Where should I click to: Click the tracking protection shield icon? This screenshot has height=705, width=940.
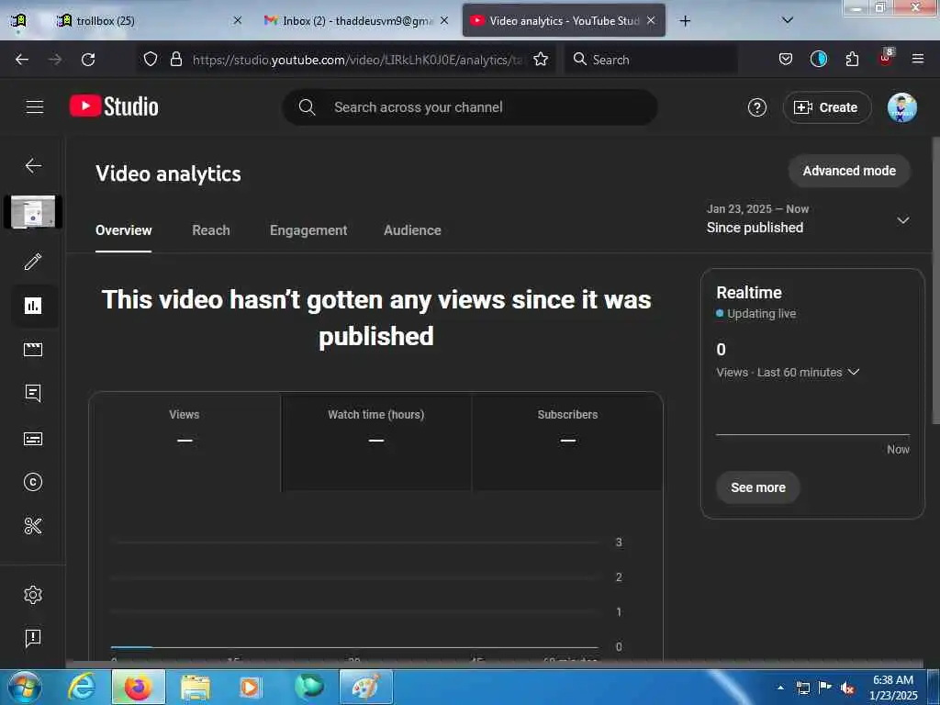coord(151,60)
